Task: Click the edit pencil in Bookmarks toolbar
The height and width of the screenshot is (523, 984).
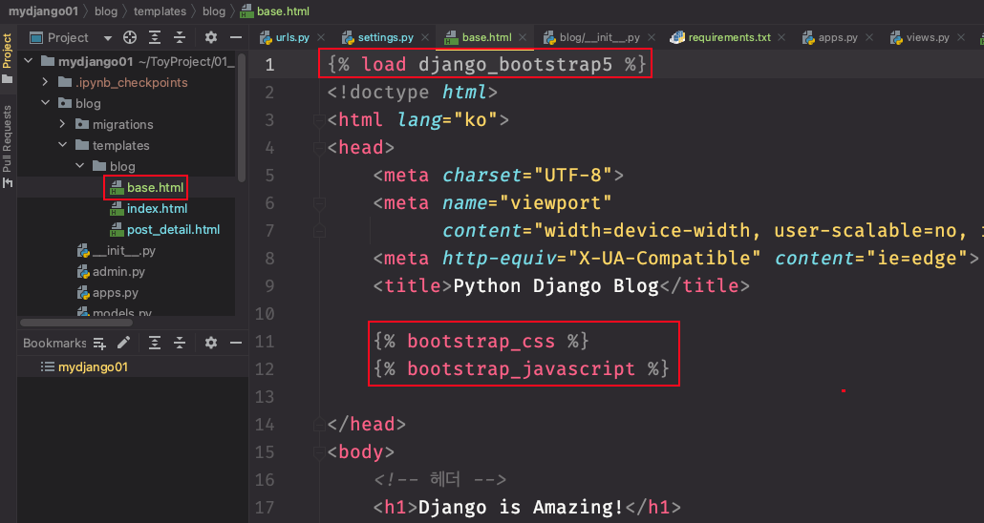Action: click(x=123, y=343)
